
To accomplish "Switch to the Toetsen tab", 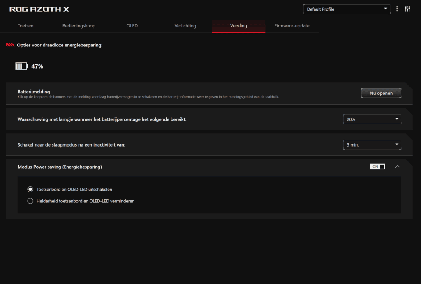I will (25, 26).
